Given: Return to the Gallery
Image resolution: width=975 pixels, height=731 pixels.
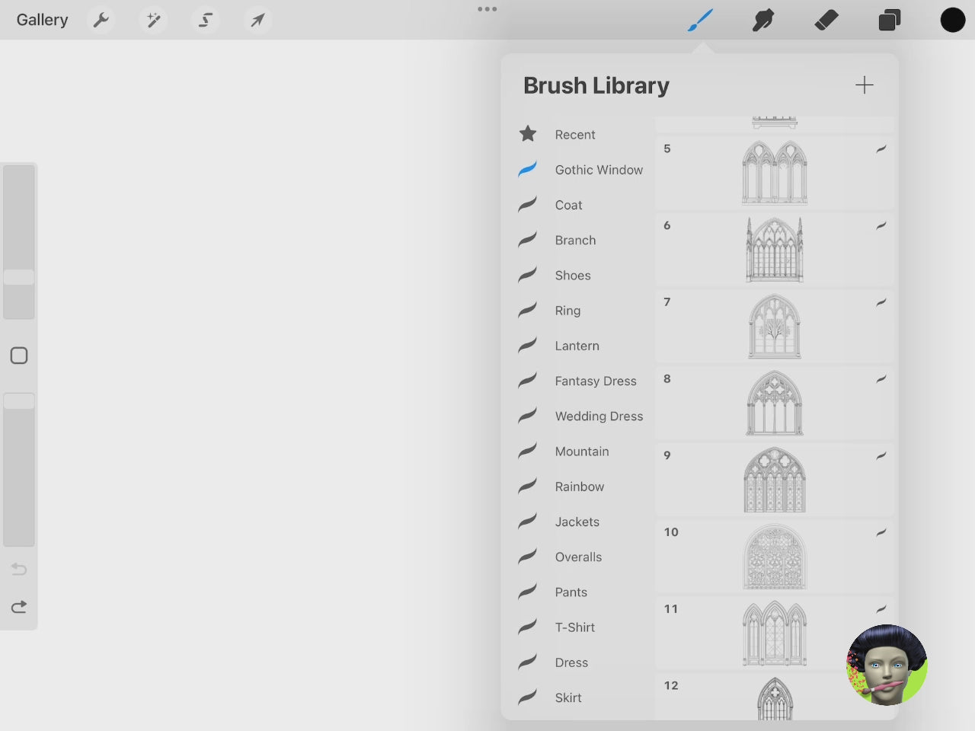Looking at the screenshot, I should pyautogui.click(x=41, y=20).
